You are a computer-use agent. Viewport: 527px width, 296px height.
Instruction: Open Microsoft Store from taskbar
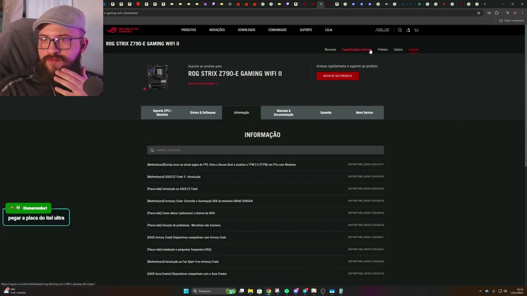click(x=259, y=291)
